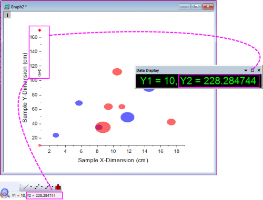Click the toolbar drag handle beside Line tool
The width and height of the screenshot is (263, 200).
coord(21,187)
